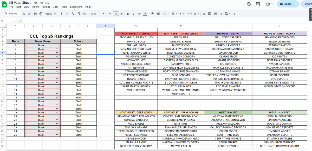Click the Share button
This screenshot has height=151, width=312.
coord(285,4)
